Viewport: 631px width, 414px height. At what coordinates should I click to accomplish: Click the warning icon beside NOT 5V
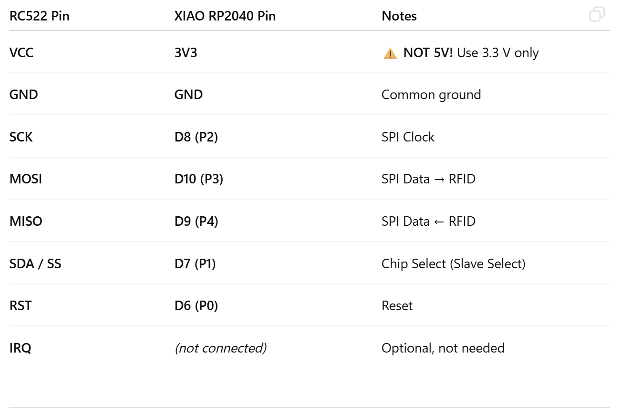point(390,53)
